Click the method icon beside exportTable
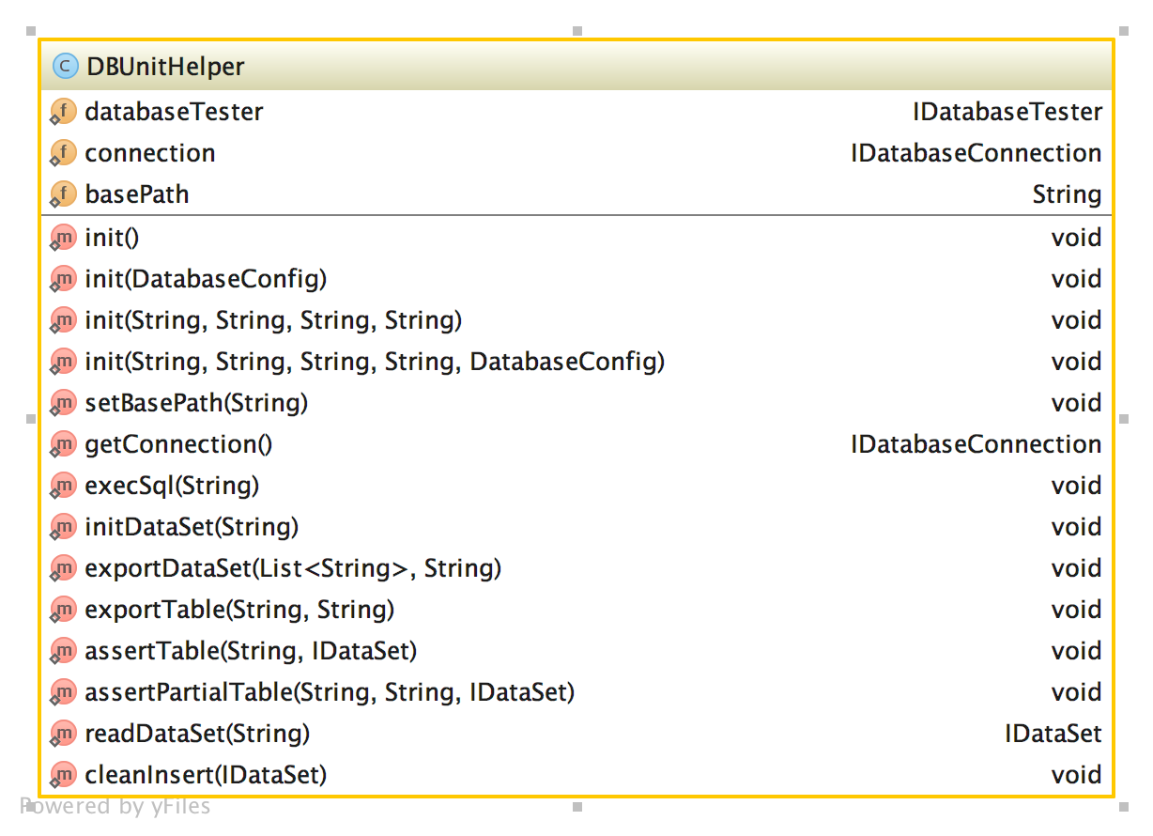 [63, 610]
